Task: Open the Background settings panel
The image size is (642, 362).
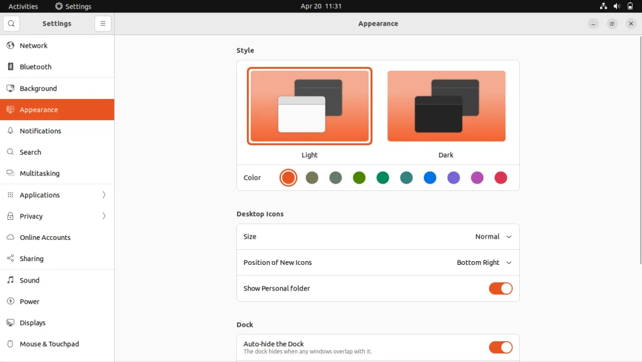Action: 39,88
